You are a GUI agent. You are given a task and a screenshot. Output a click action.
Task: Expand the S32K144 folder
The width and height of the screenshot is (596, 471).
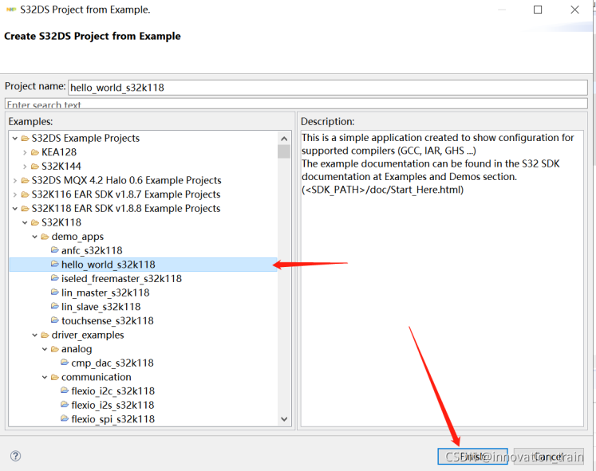point(25,167)
